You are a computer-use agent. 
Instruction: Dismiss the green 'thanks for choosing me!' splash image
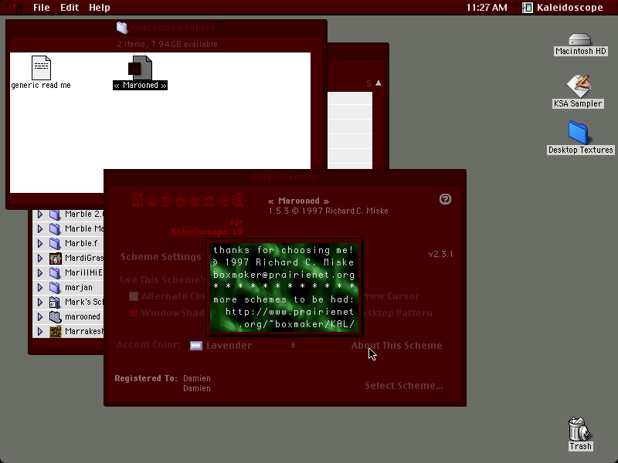click(x=284, y=287)
